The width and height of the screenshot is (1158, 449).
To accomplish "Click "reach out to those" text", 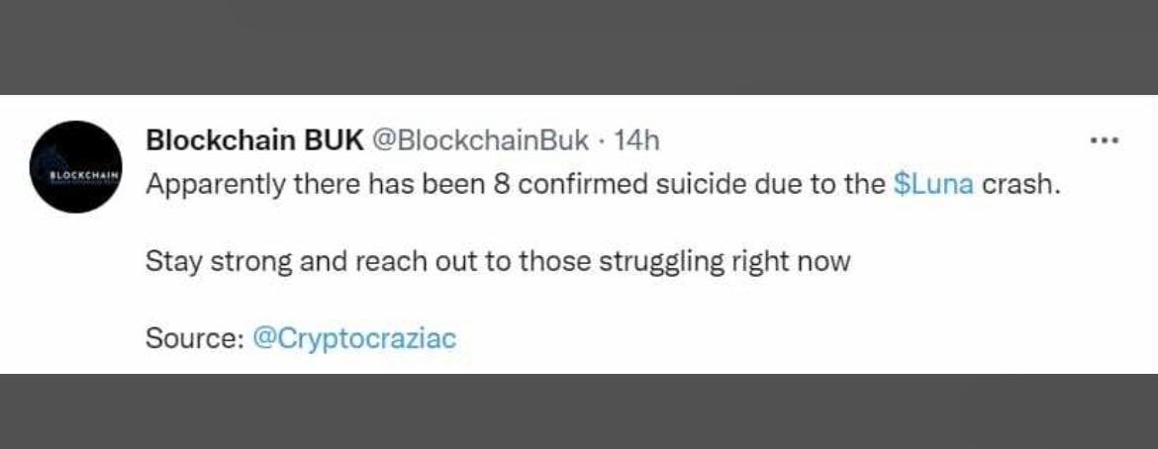I will point(415,263).
